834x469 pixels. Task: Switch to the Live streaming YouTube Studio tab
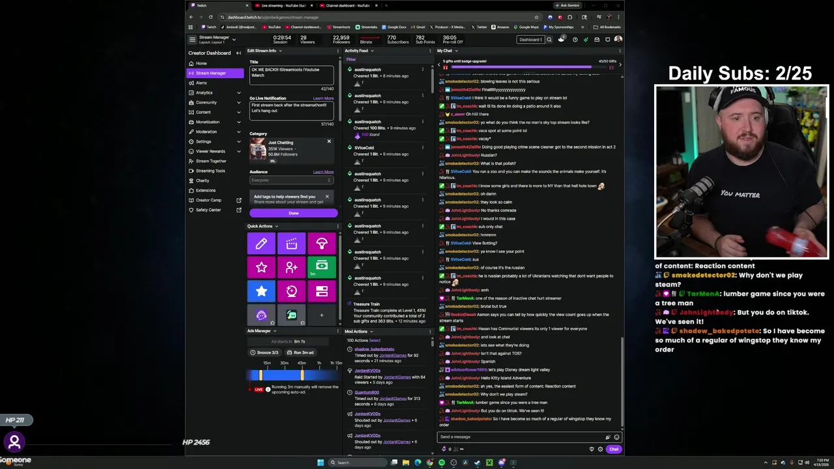283,5
